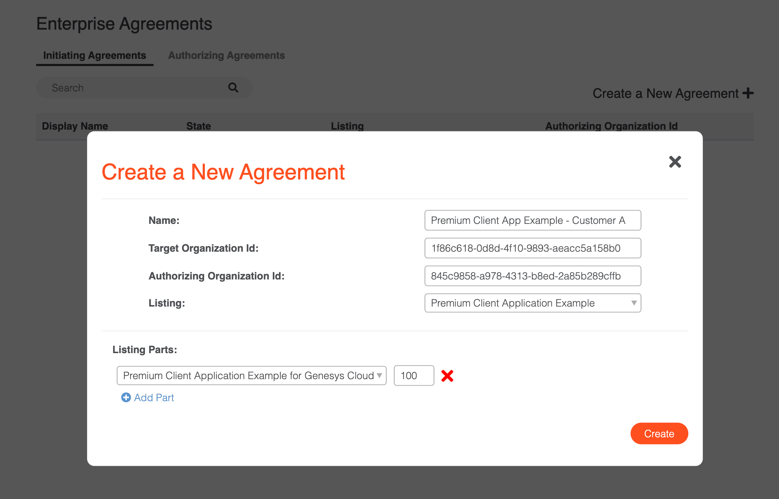Click the Authorizing Organization Id column header
The image size is (779, 499).
click(x=611, y=126)
